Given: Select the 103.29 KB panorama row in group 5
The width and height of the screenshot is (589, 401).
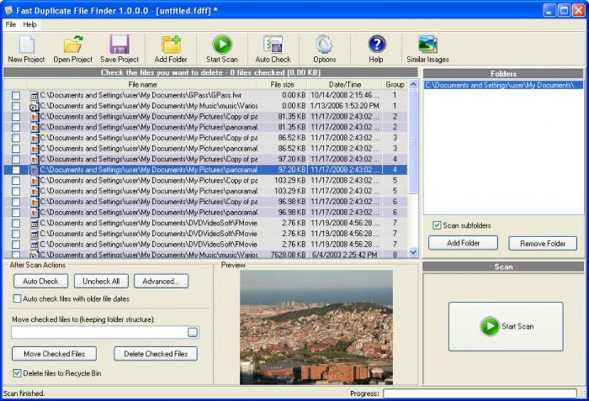Looking at the screenshot, I should (206, 192).
